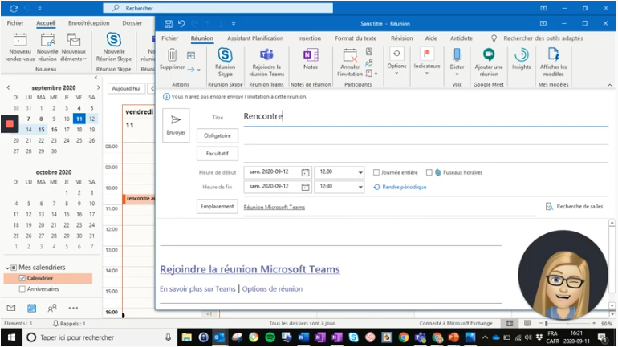
Task: Click Ajouter une réunion Google Meet icon
Action: 488,55
